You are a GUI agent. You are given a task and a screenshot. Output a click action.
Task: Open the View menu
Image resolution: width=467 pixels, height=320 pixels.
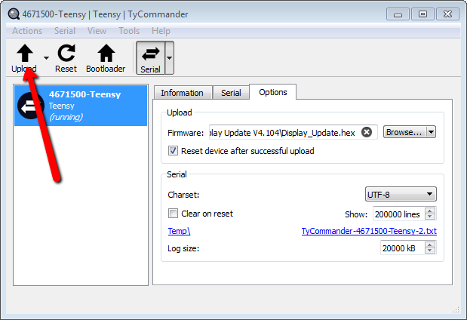pyautogui.click(x=97, y=31)
